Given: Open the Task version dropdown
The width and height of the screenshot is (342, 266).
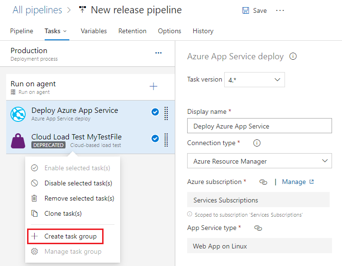Looking at the screenshot, I should 256,80.
